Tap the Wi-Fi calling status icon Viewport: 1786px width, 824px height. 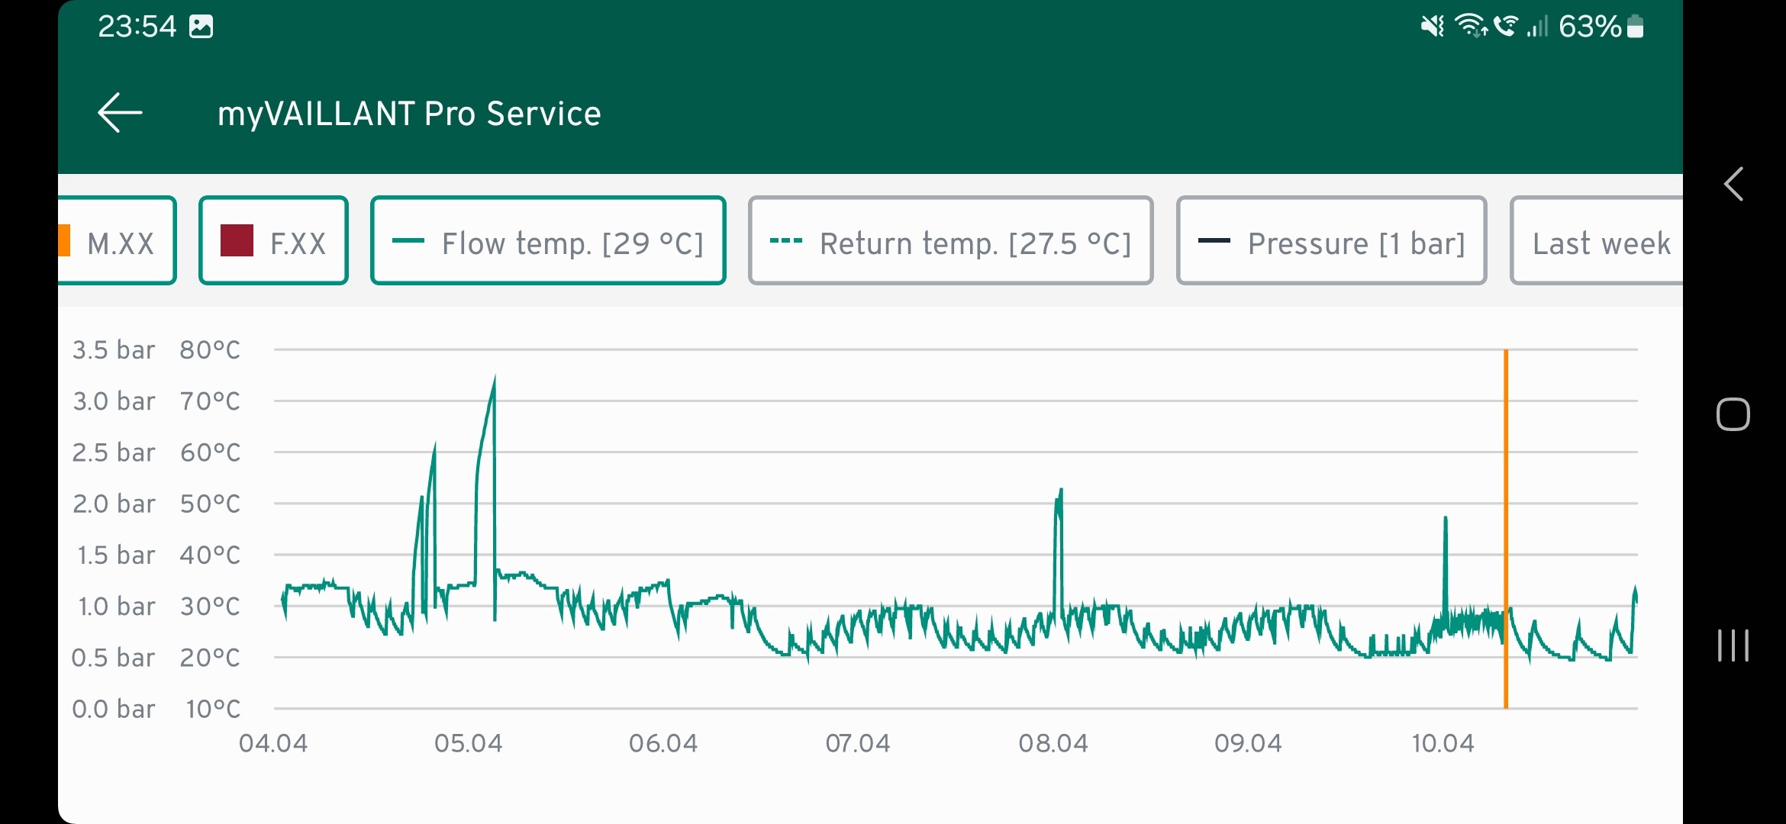point(1505,27)
